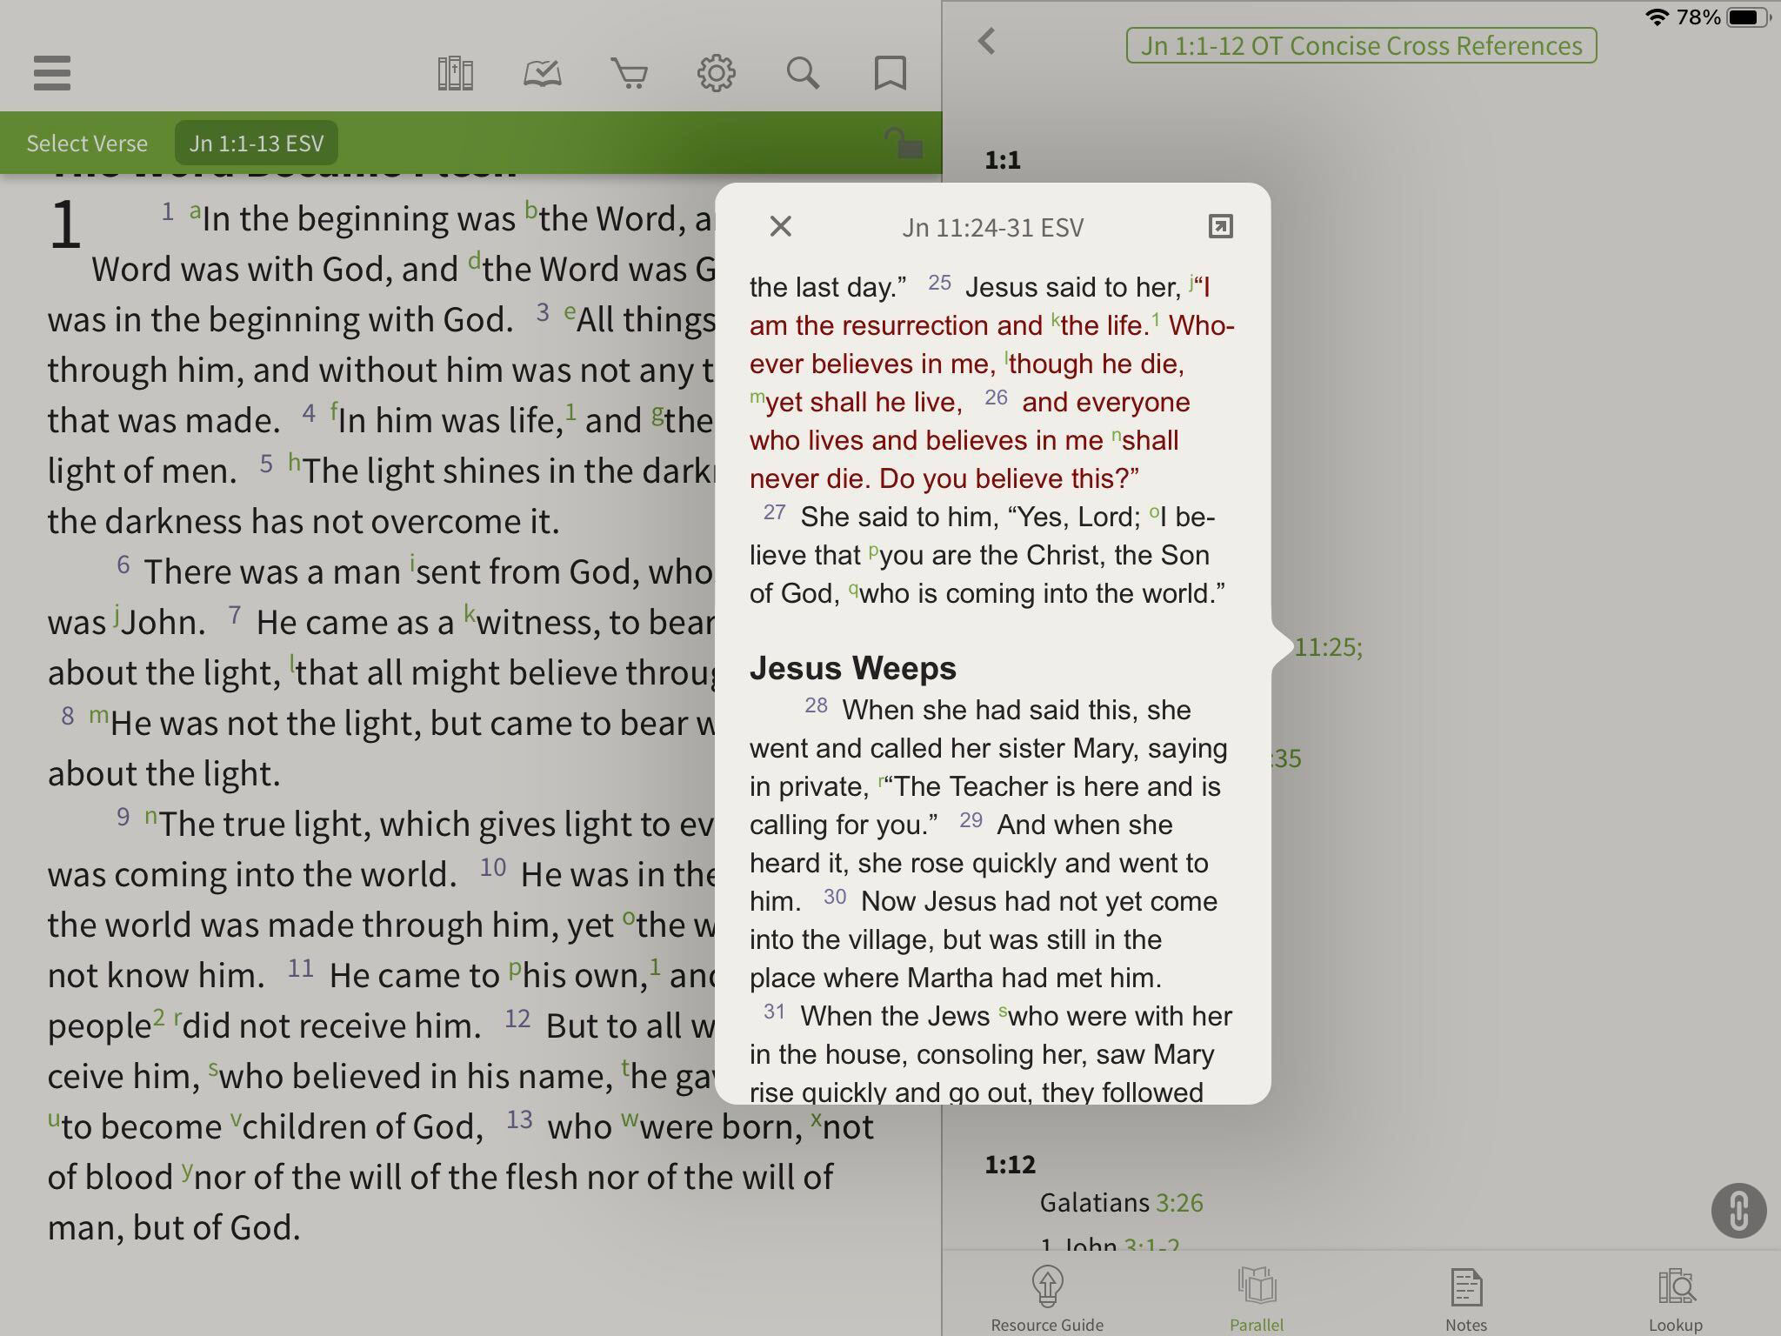
Task: Switch to Notes tab
Action: point(1466,1299)
